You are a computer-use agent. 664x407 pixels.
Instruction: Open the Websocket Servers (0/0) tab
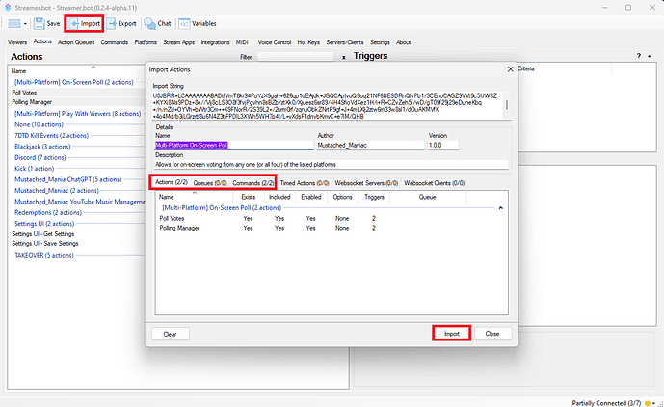363,182
